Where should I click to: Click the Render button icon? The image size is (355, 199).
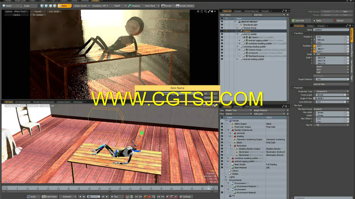click(168, 6)
